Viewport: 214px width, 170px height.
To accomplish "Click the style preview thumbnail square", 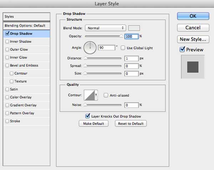I will coord(193,67).
